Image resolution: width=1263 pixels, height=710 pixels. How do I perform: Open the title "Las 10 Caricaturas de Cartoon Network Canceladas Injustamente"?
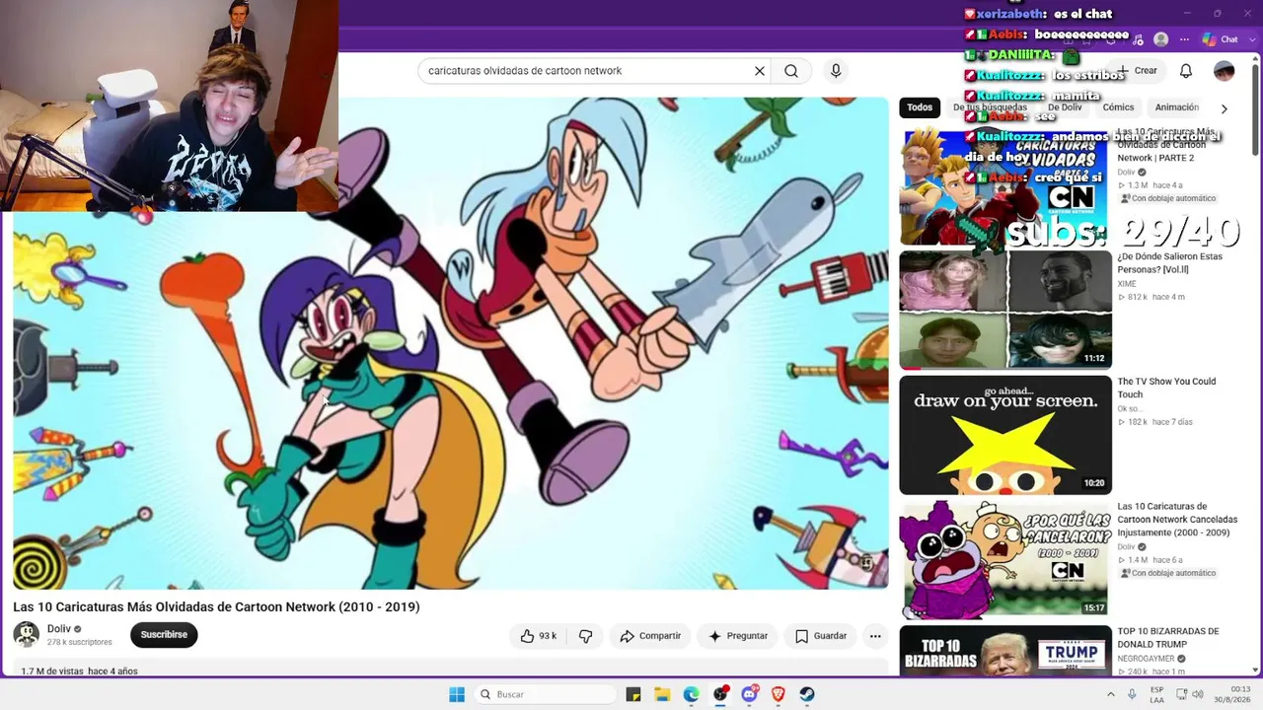[x=1177, y=520]
